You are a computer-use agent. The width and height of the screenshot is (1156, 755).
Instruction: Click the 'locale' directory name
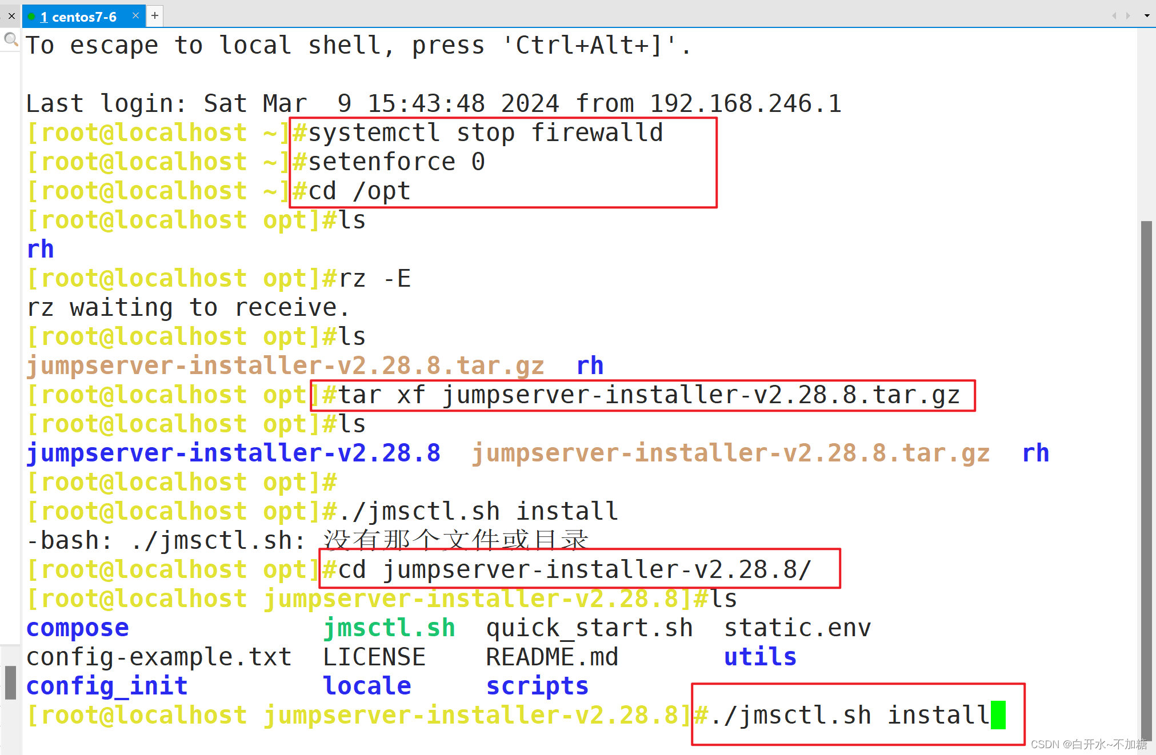[x=367, y=686]
